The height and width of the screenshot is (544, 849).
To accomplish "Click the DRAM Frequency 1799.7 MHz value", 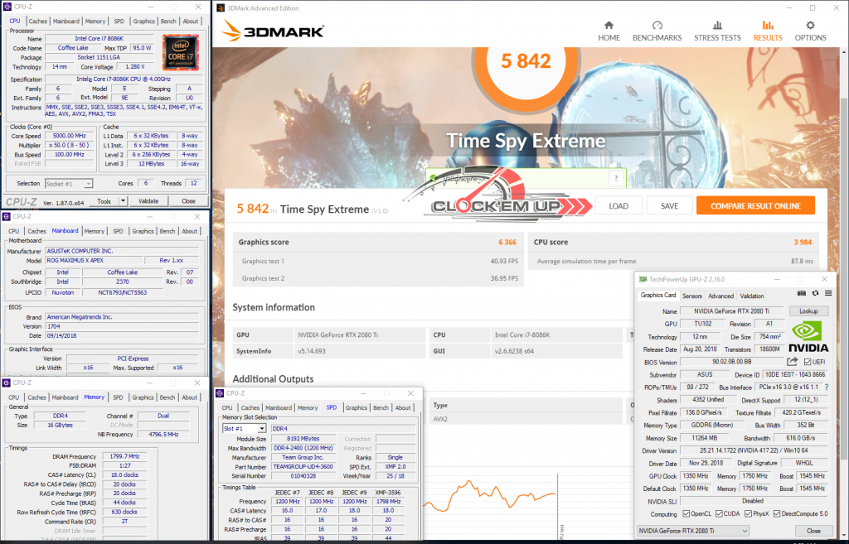I will click(x=124, y=456).
